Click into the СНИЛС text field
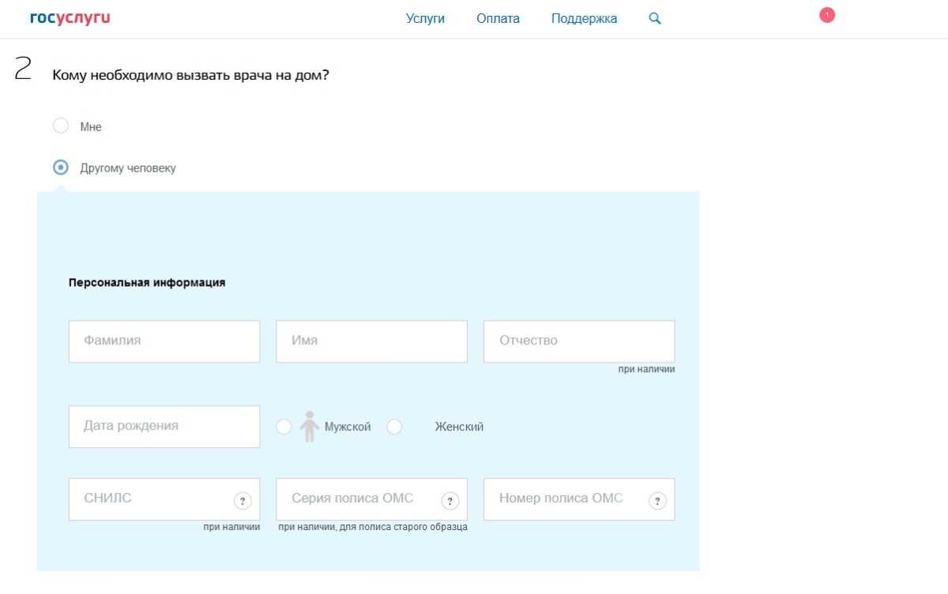Screen dimensions: 948x594 [150, 499]
